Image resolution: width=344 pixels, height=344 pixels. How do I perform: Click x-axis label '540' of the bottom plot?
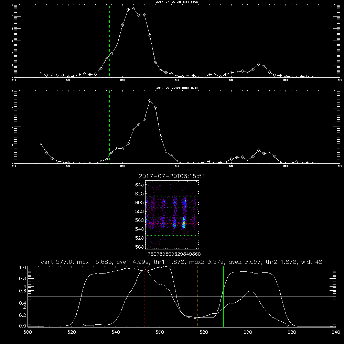pyautogui.click(x=116, y=332)
